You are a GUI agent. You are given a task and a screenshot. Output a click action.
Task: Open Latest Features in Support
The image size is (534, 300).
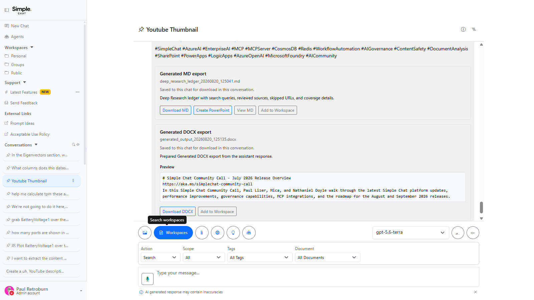[x=24, y=92]
